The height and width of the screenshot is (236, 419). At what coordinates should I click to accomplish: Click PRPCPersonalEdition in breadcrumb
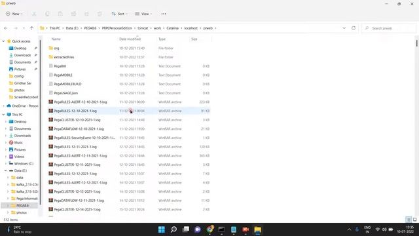tap(117, 28)
